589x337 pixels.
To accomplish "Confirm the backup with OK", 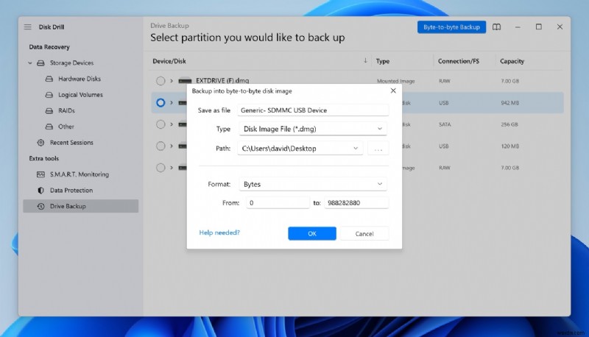I will 311,233.
